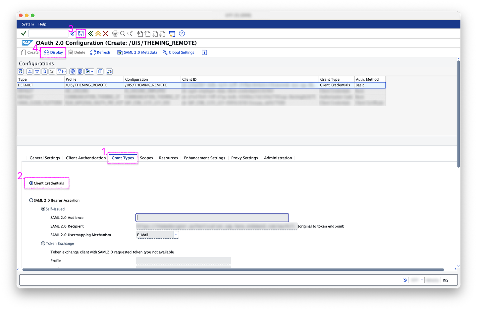Click the Refresh button
Screen dimensions: 477x310
100,53
